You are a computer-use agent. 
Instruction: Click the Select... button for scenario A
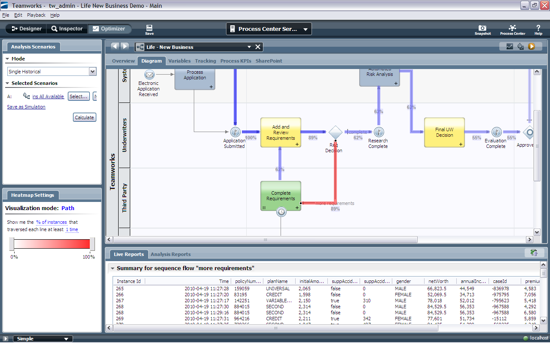[79, 96]
